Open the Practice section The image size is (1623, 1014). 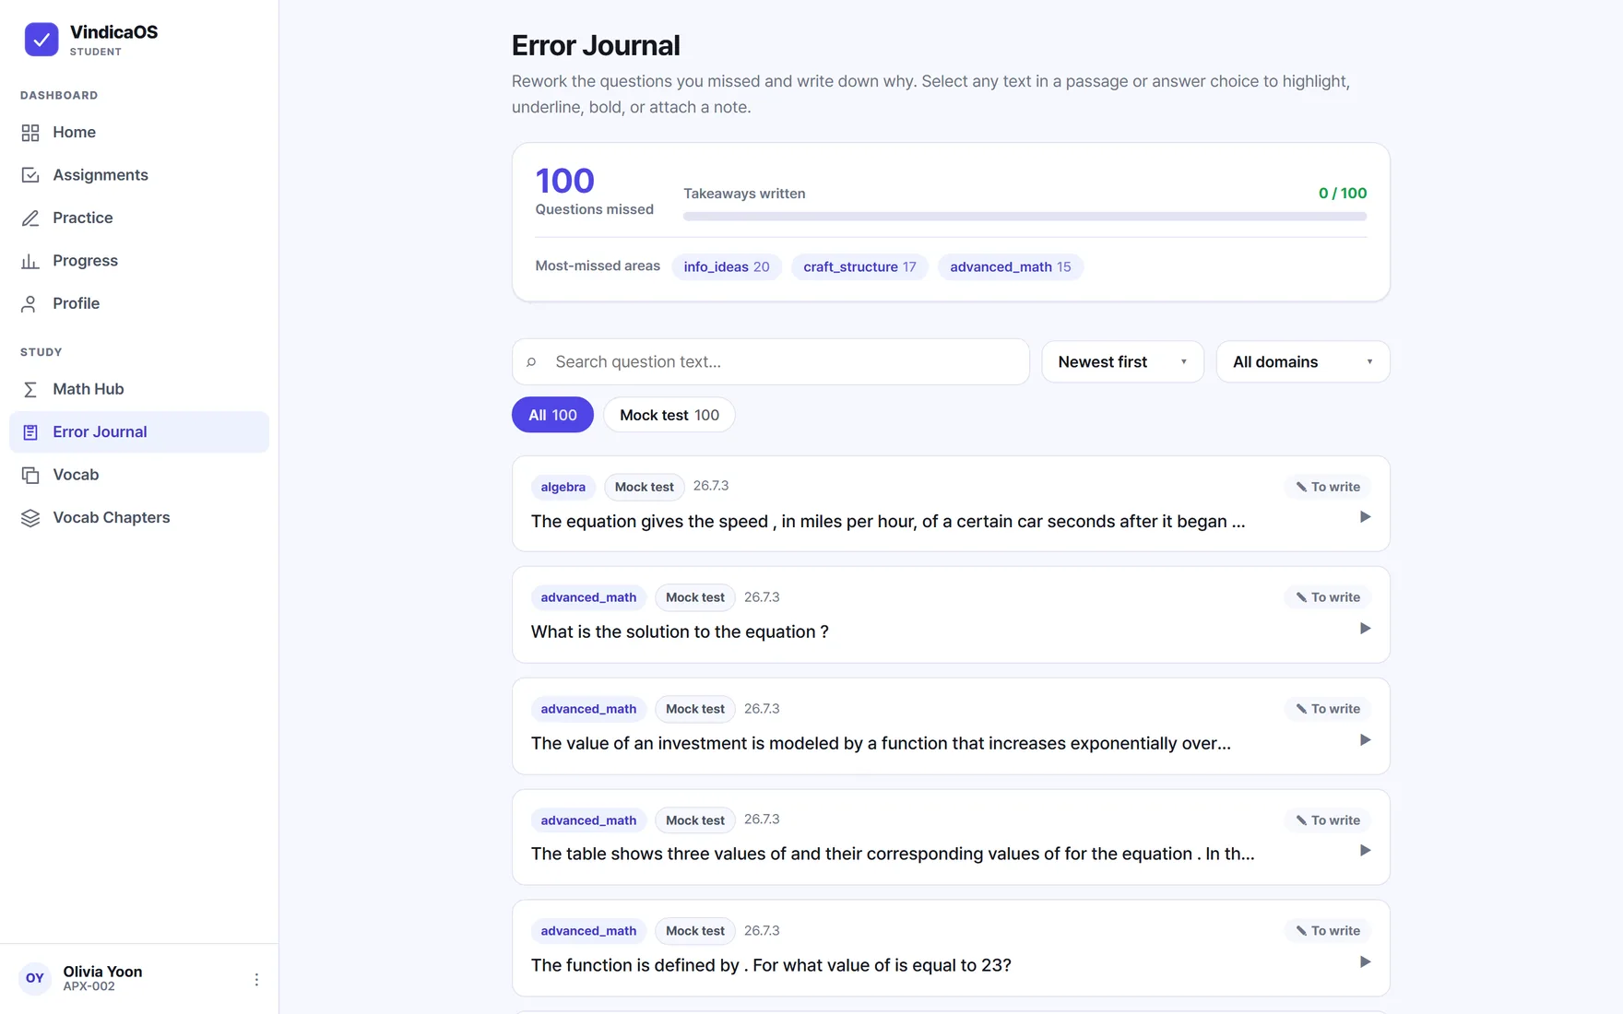pyautogui.click(x=139, y=218)
